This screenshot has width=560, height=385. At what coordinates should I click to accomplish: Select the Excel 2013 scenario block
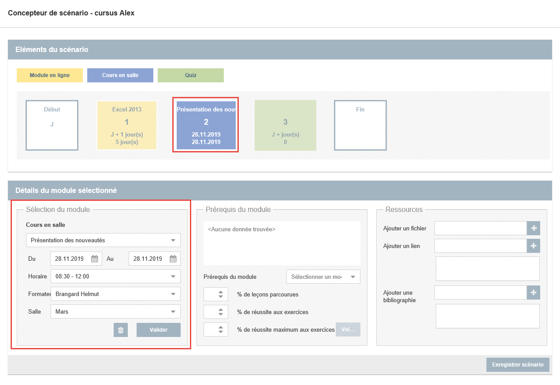click(127, 125)
